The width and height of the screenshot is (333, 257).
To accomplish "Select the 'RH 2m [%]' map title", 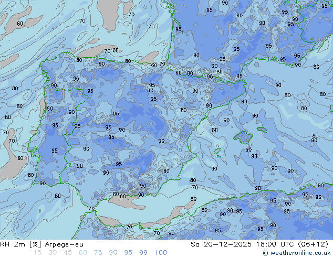I will click(x=20, y=244).
